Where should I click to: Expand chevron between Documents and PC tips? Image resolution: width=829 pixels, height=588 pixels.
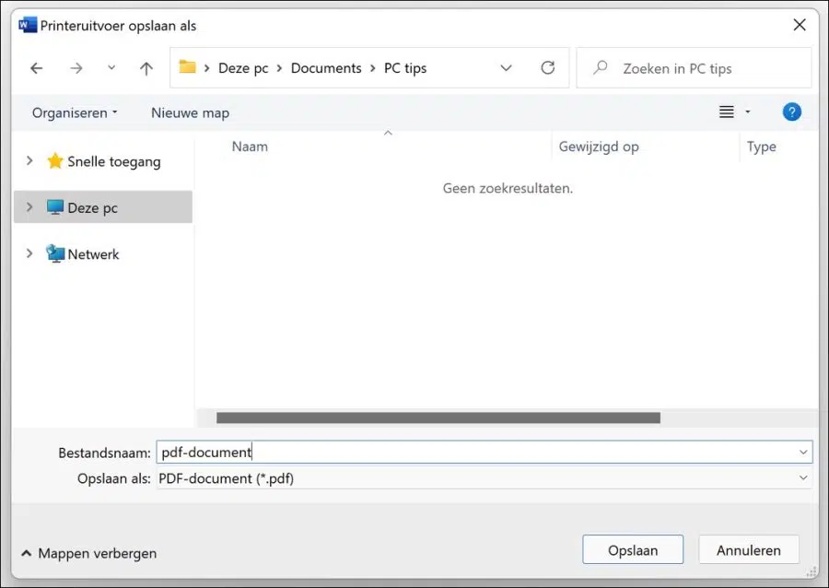[373, 68]
